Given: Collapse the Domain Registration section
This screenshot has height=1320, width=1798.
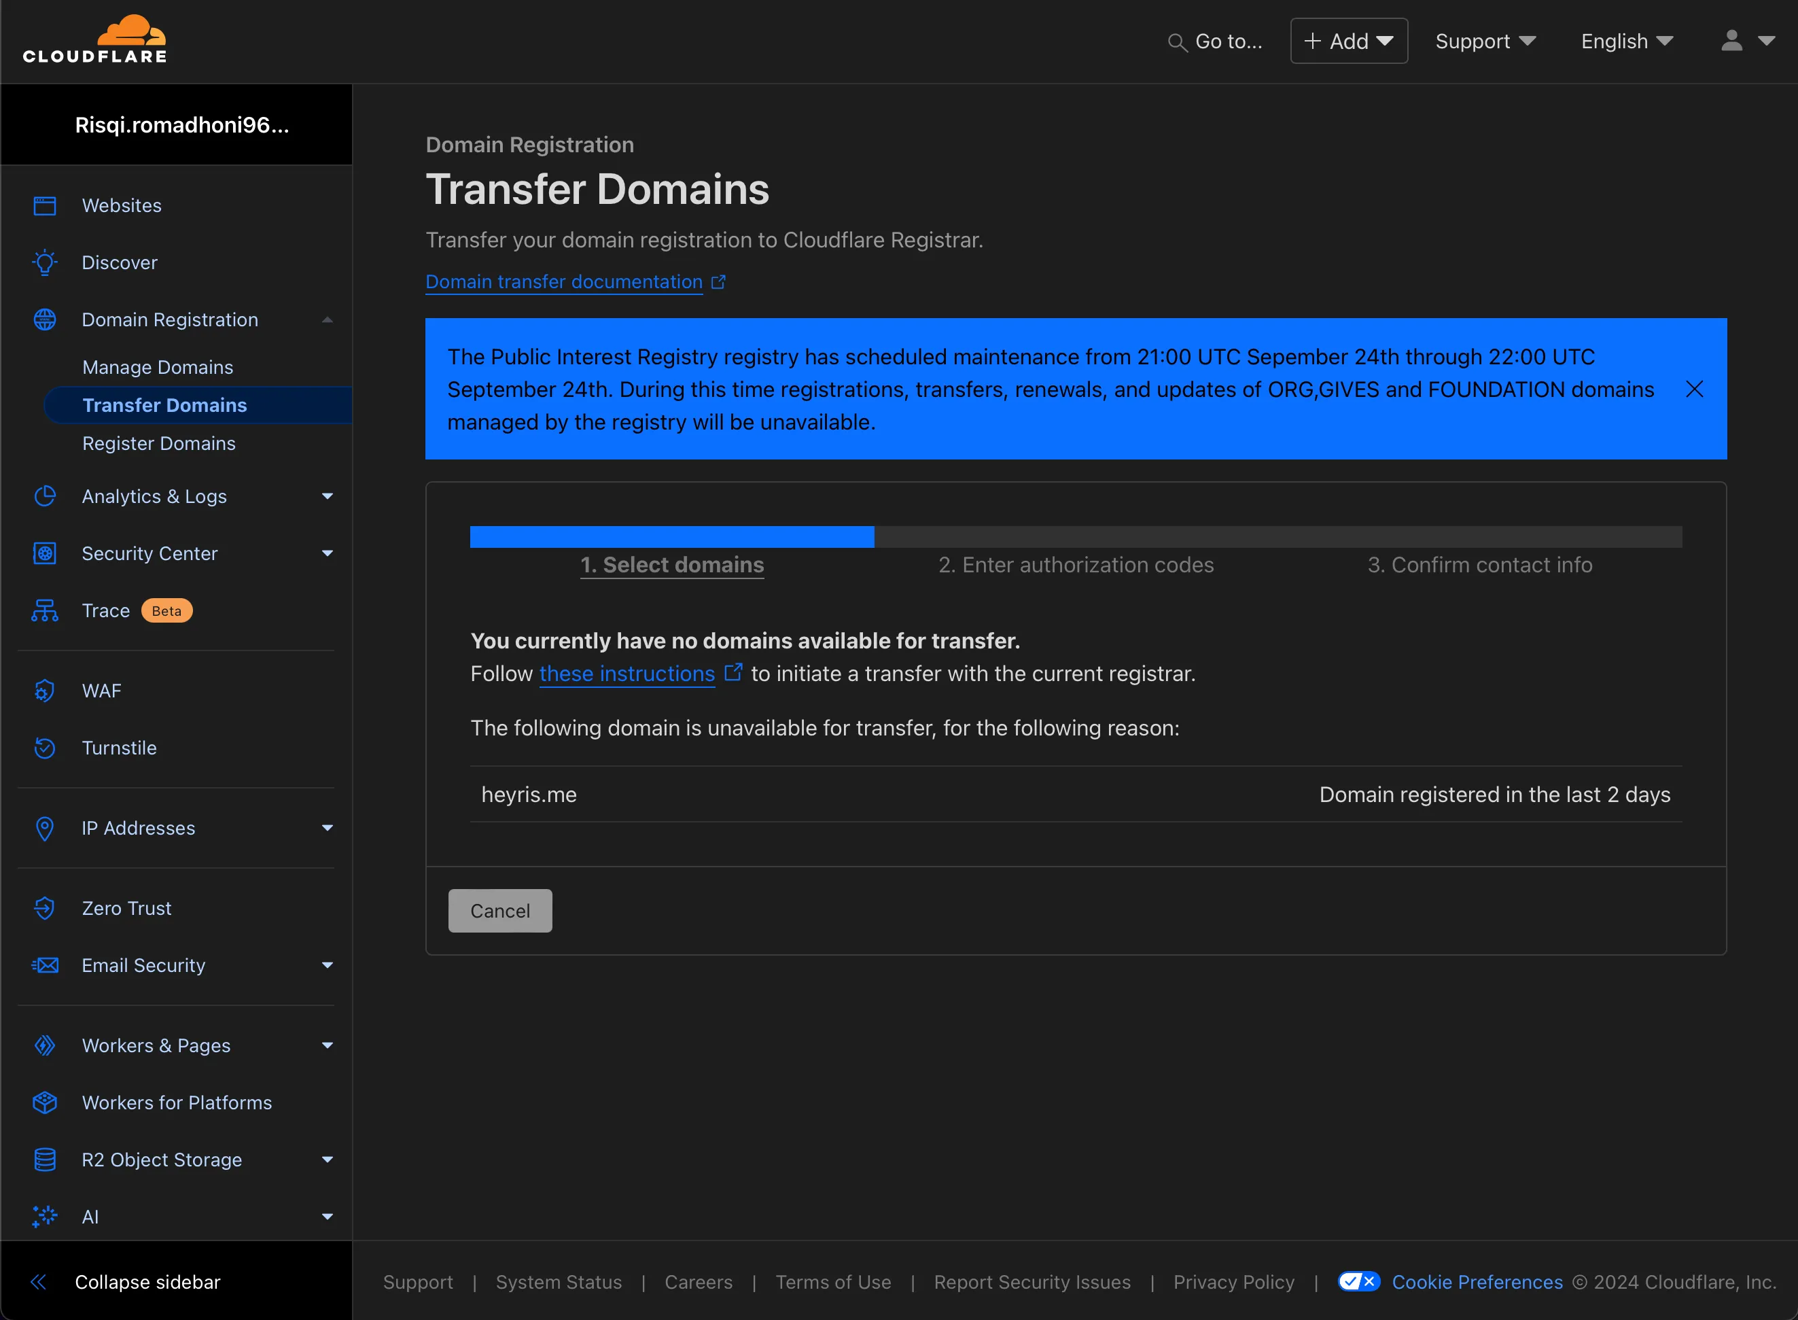Looking at the screenshot, I should coord(328,319).
